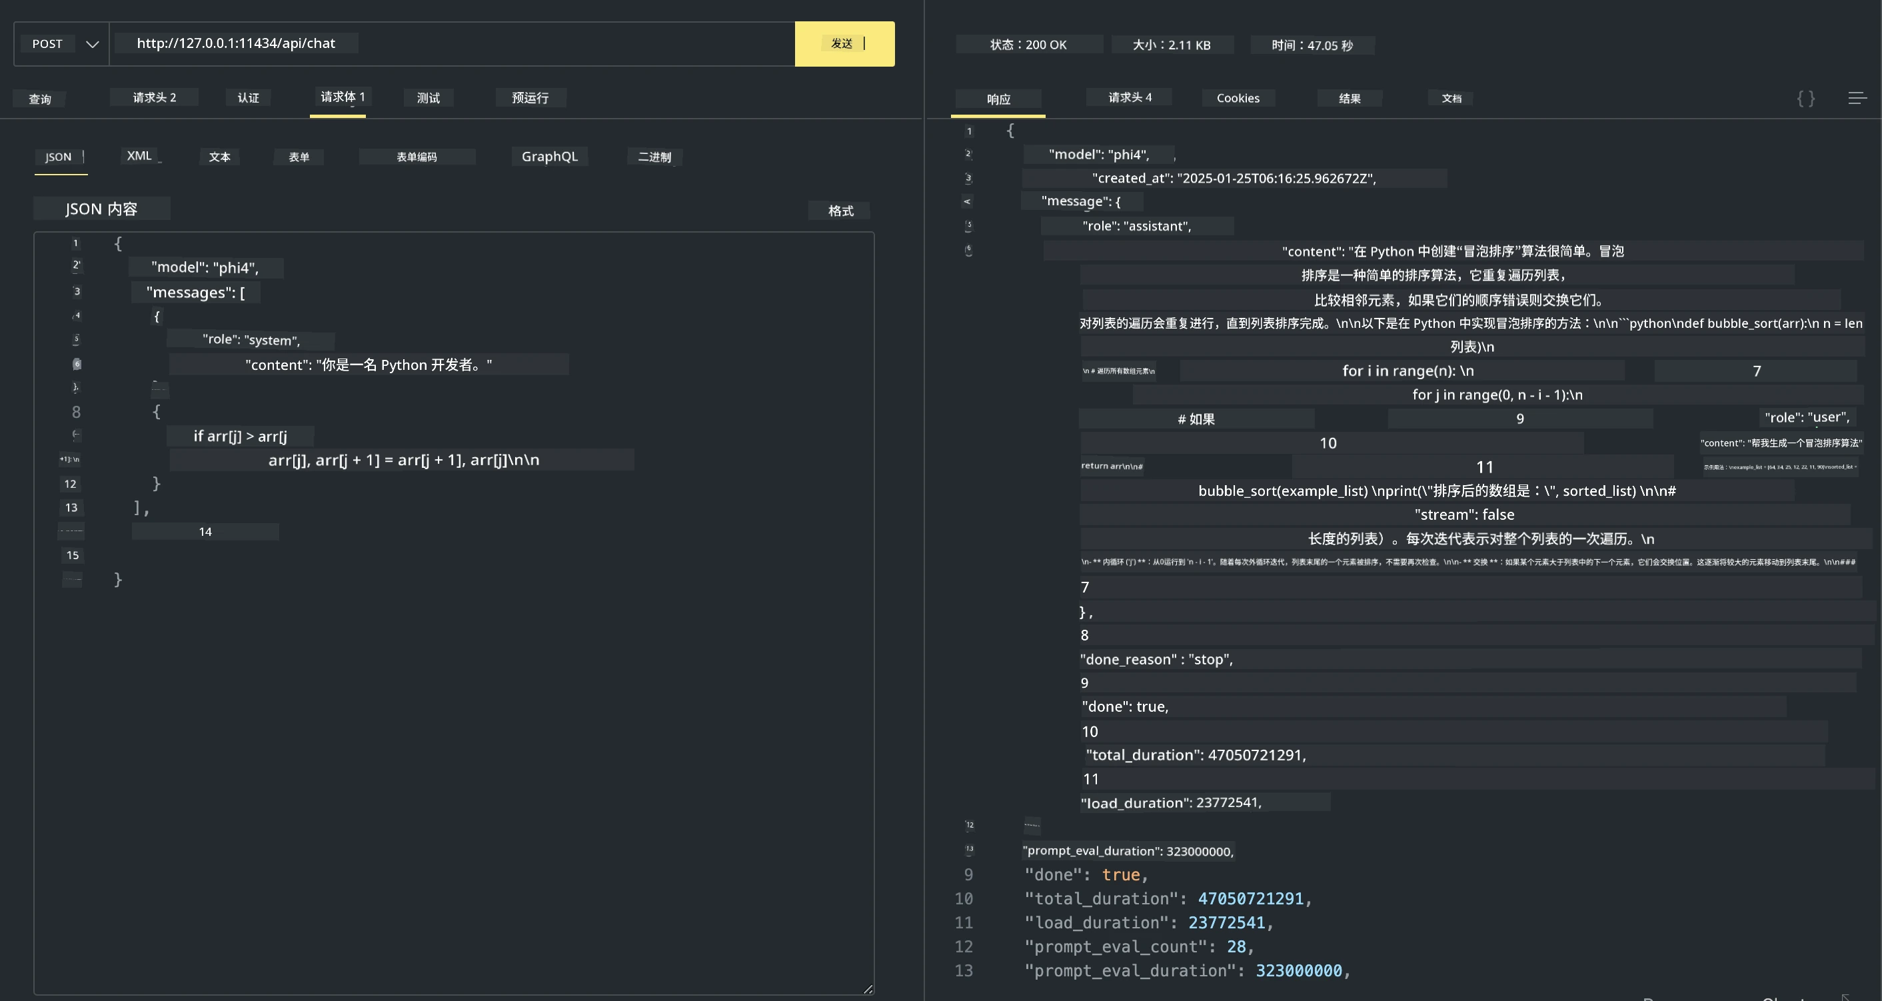Choose the XML body type
This screenshot has height=1001, width=1882.
coord(140,156)
